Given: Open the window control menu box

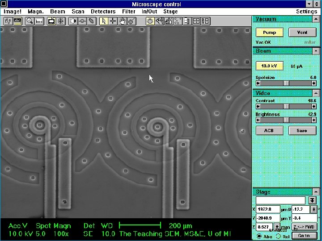Looking at the screenshot, I should coord(4,4).
